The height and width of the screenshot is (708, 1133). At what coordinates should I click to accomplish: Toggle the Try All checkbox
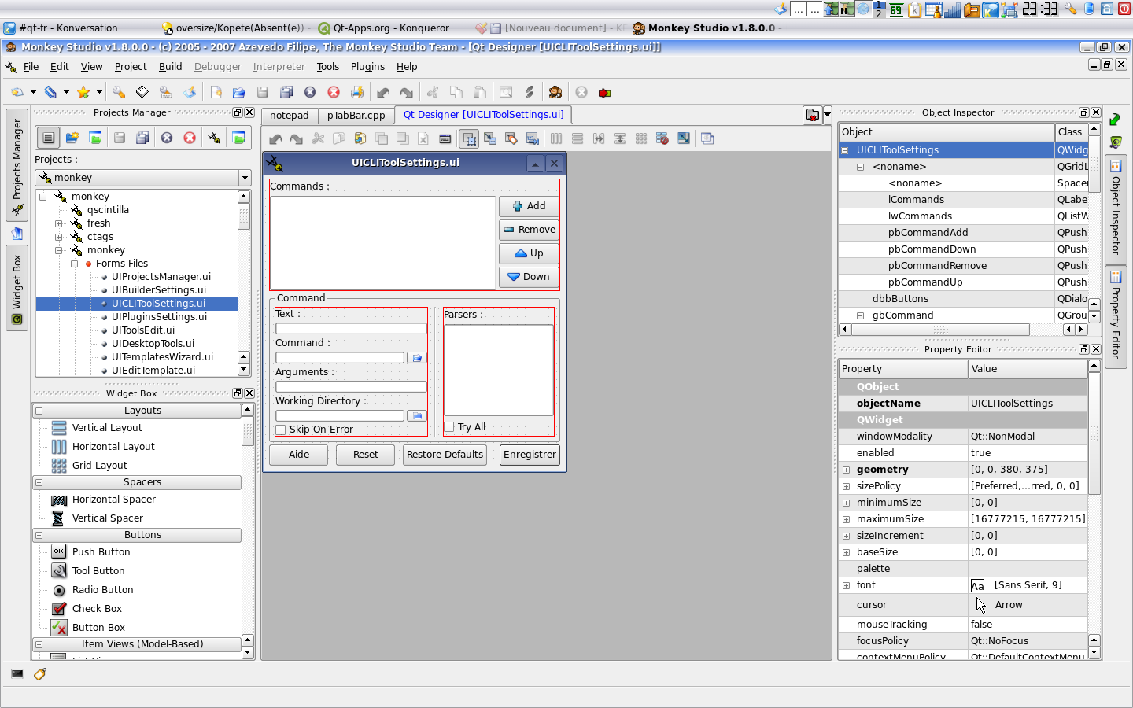(x=449, y=427)
